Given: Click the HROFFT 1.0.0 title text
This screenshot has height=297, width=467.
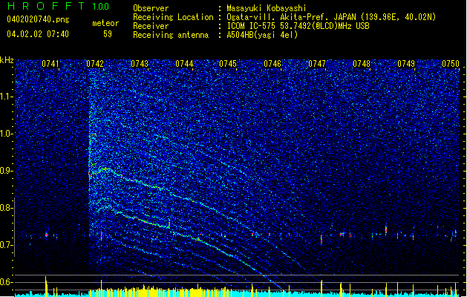Looking at the screenshot, I should coord(58,6).
